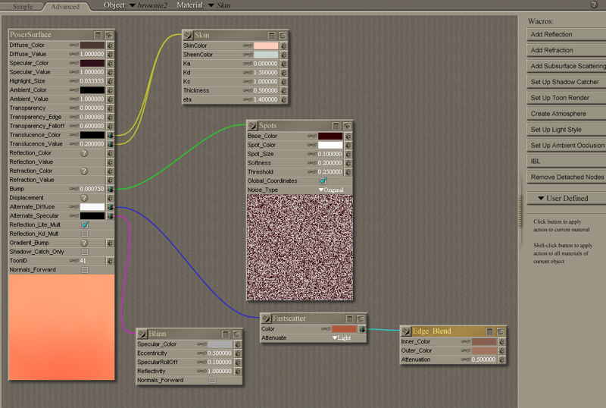Enable the Shadow_Catch_Only checkbox

click(x=85, y=252)
